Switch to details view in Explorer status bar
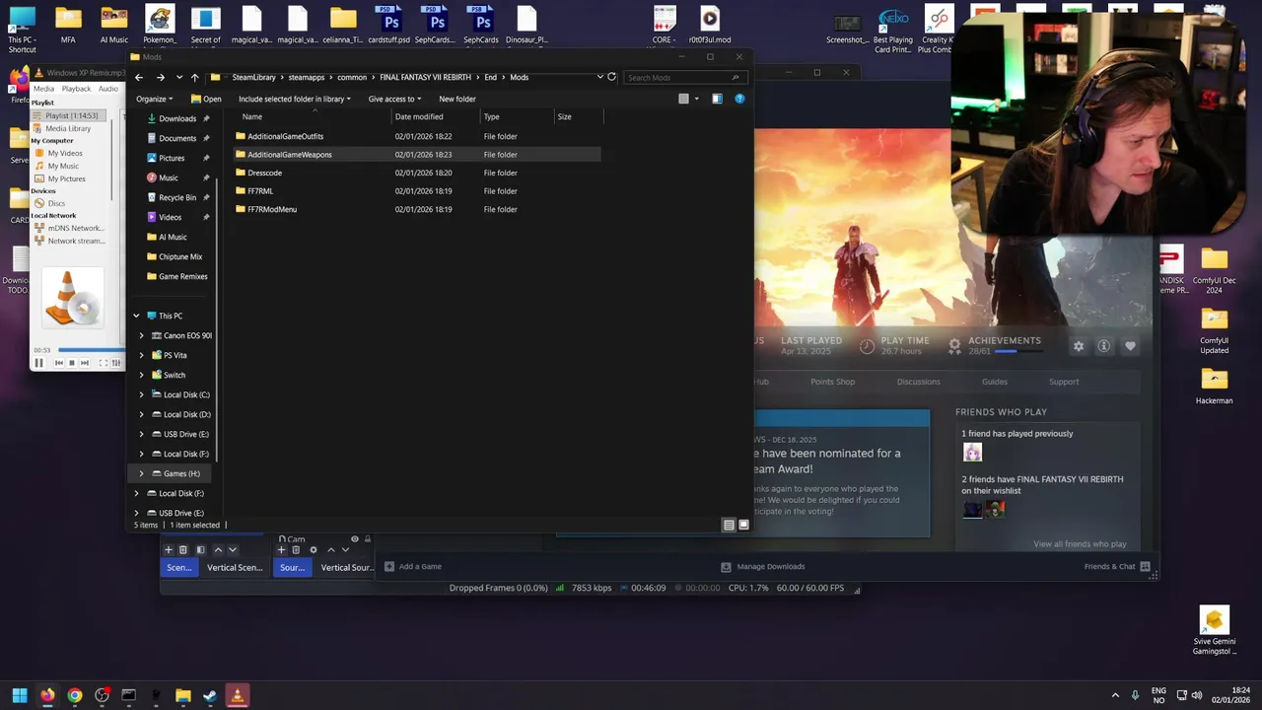The width and height of the screenshot is (1262, 710). pyautogui.click(x=729, y=525)
